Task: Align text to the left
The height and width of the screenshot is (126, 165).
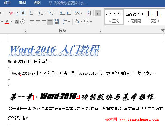Action: click(31, 22)
